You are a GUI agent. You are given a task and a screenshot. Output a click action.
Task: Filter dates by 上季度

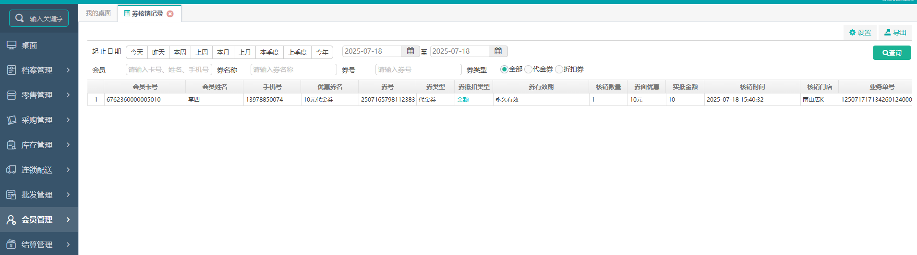(297, 52)
